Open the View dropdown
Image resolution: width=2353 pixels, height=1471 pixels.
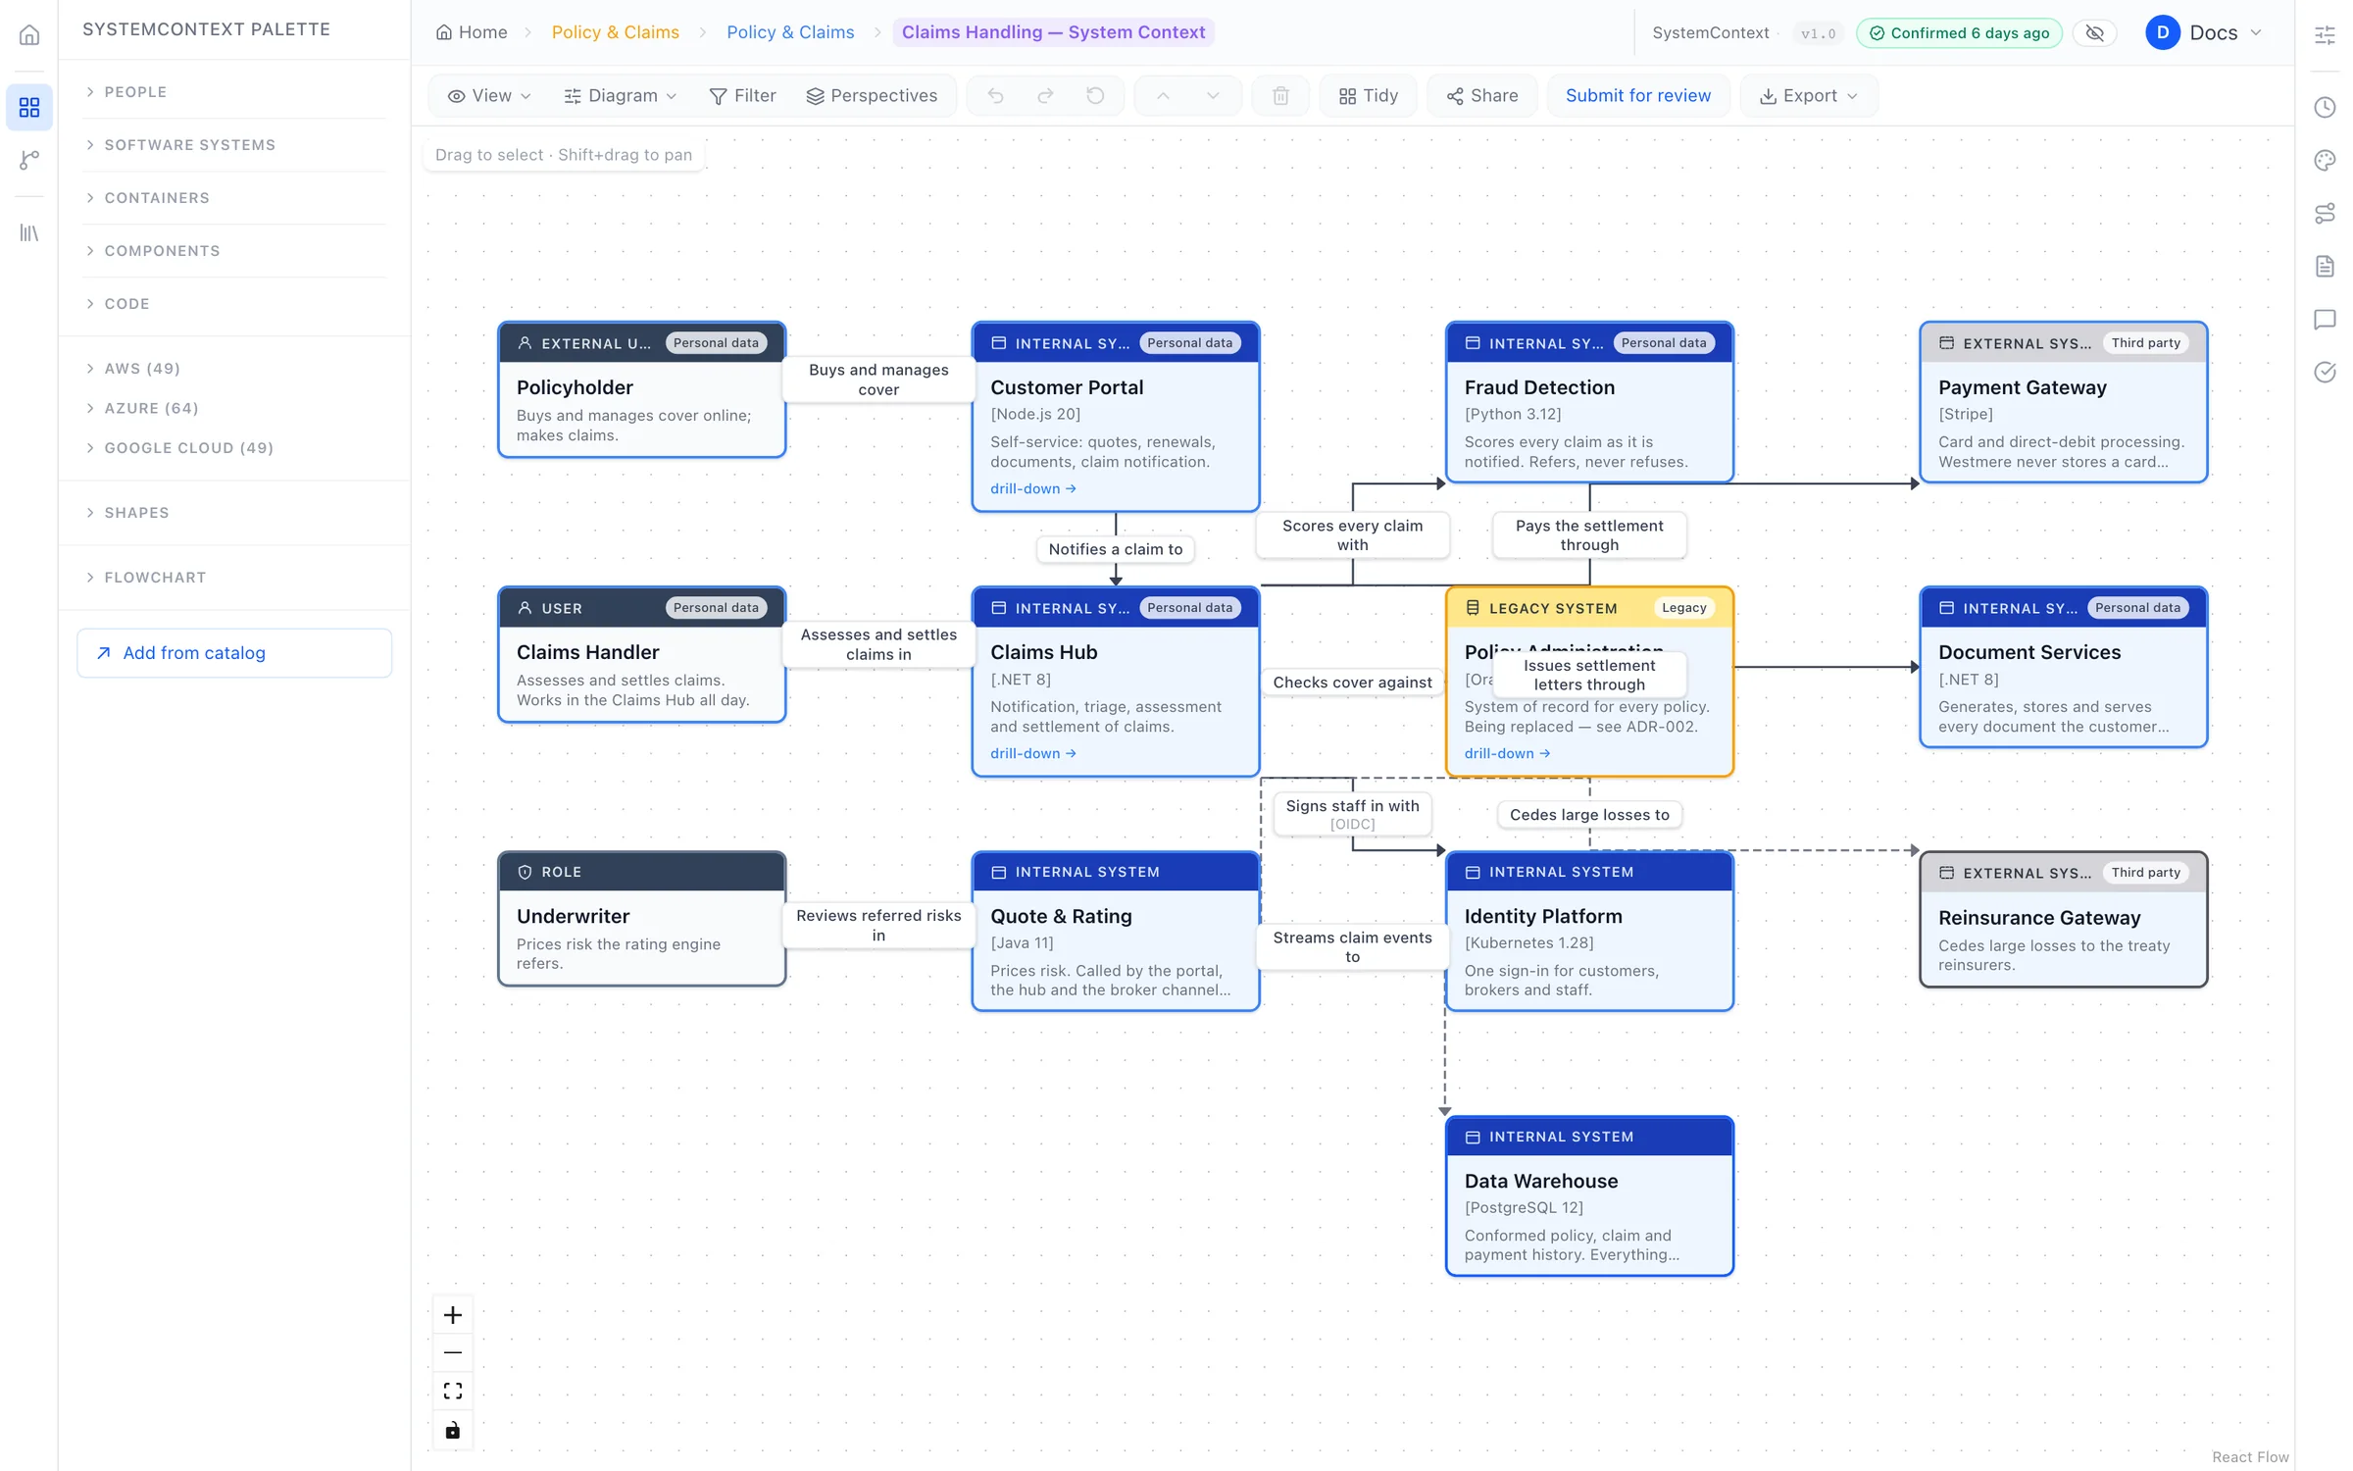click(x=489, y=96)
